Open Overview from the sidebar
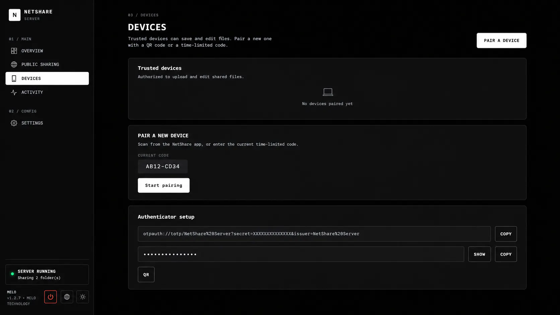This screenshot has height=315, width=560. [47, 51]
